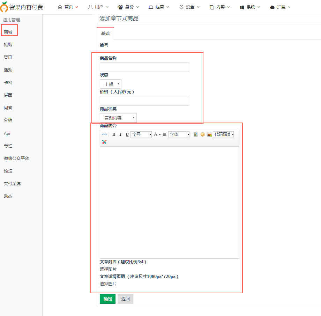Focus the 价格（人民币 元） input field
Viewport: 321px width, 316px height.
(144, 101)
